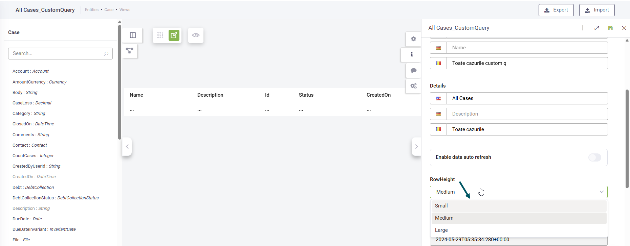
Task: Open the comments speech bubble icon
Action: coord(413,71)
